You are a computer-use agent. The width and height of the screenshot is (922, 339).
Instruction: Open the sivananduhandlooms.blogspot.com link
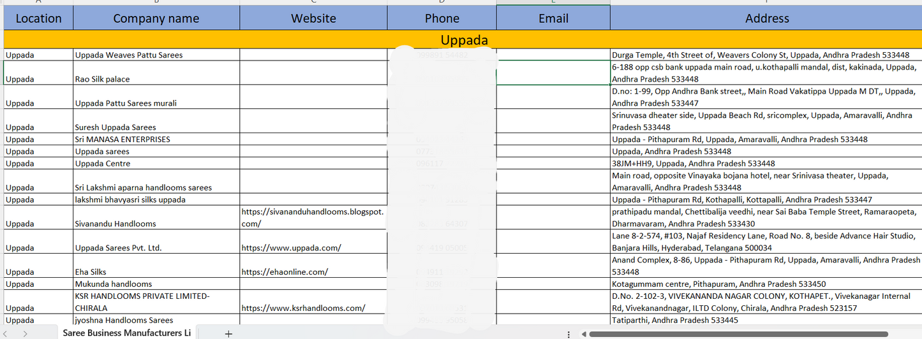[x=313, y=217]
